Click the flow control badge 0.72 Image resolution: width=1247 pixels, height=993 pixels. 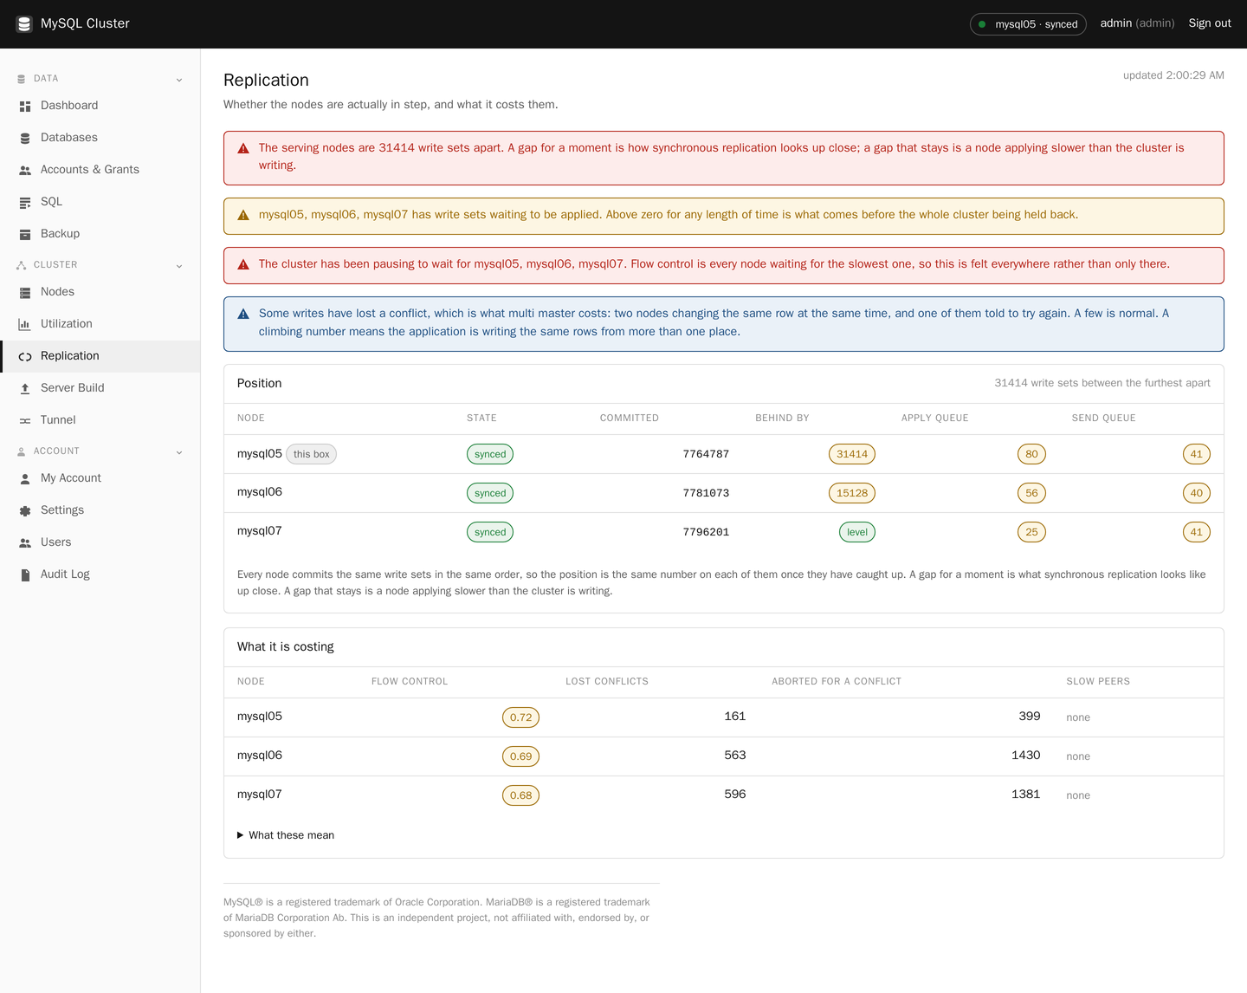point(521,717)
